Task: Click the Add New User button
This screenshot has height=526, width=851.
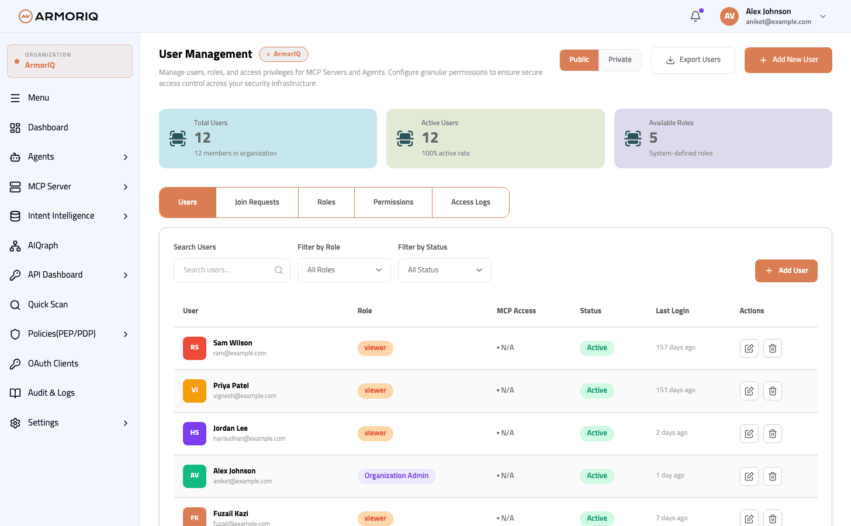Action: point(788,60)
